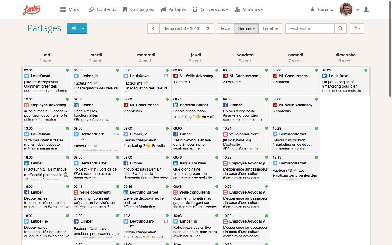Viewport: 392px width, 245px height.
Task: Open lundi 13:00 LouisDaval post
Action: [x=47, y=139]
